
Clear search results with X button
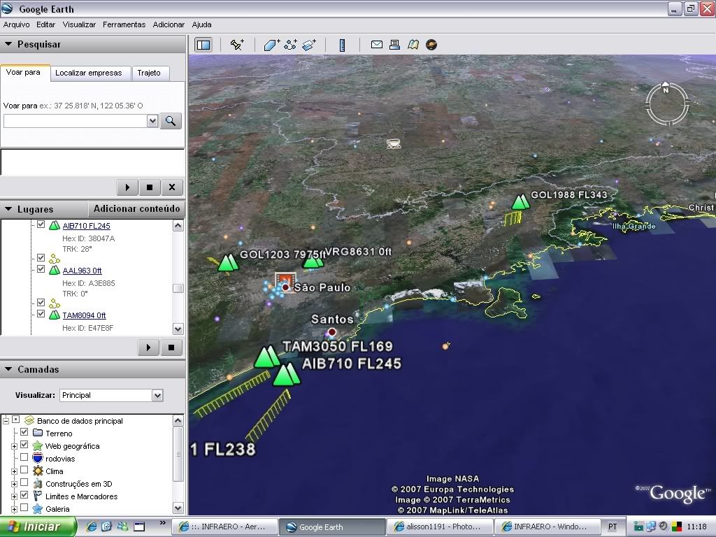click(x=172, y=187)
